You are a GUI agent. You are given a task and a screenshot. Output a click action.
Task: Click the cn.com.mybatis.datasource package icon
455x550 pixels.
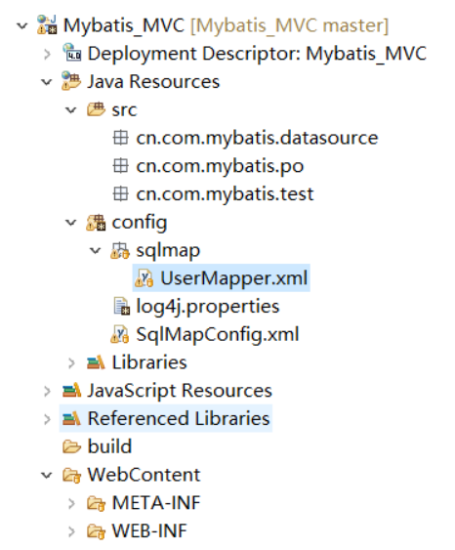121,138
